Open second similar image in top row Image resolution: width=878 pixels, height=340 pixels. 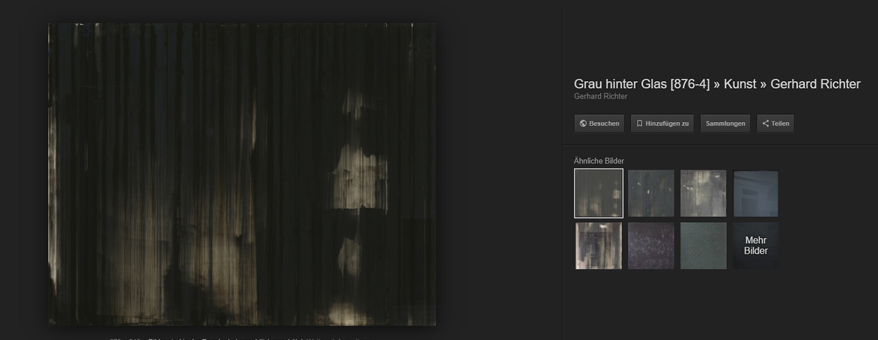click(651, 193)
